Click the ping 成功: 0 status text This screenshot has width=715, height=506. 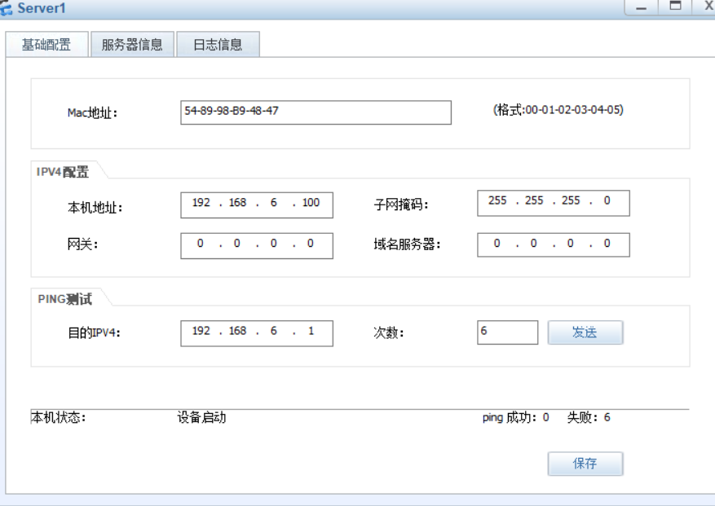pos(515,417)
